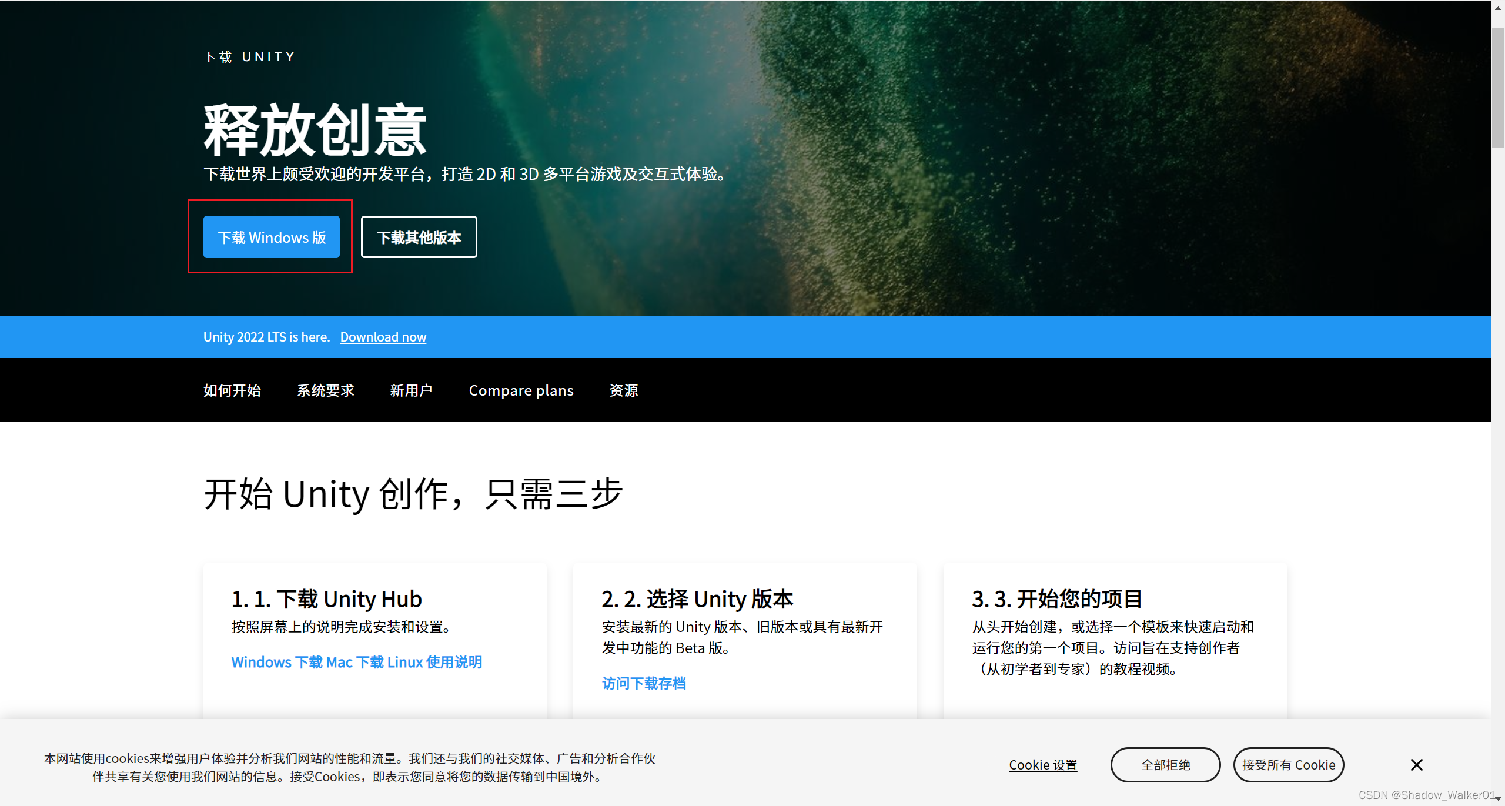Image resolution: width=1505 pixels, height=806 pixels.
Task: Open the Cookie 设置 settings
Action: [1043, 765]
